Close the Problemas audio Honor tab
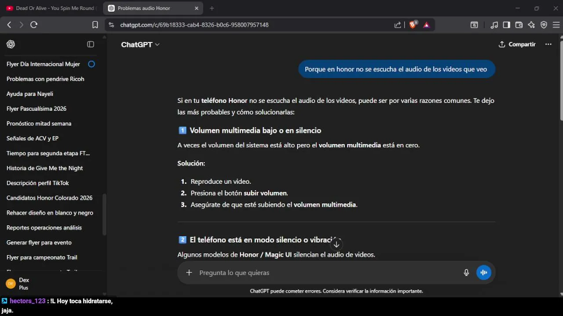 (197, 8)
